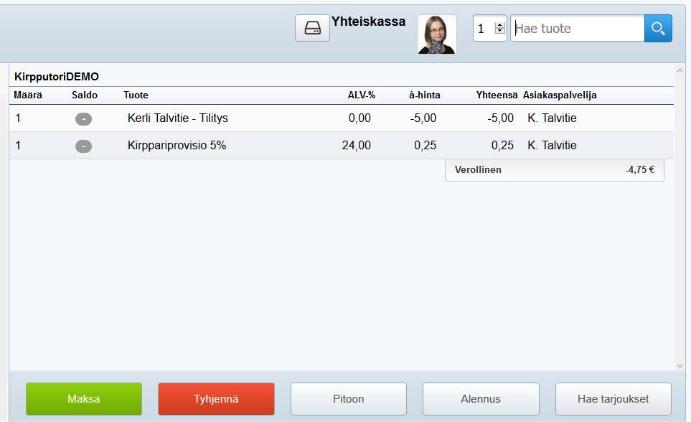
Task: Click the Pitoon button
Action: (x=348, y=399)
